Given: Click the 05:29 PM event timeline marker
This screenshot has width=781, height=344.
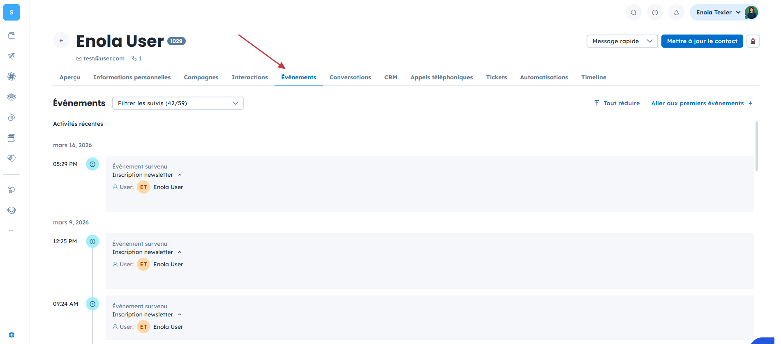Looking at the screenshot, I should (x=92, y=164).
